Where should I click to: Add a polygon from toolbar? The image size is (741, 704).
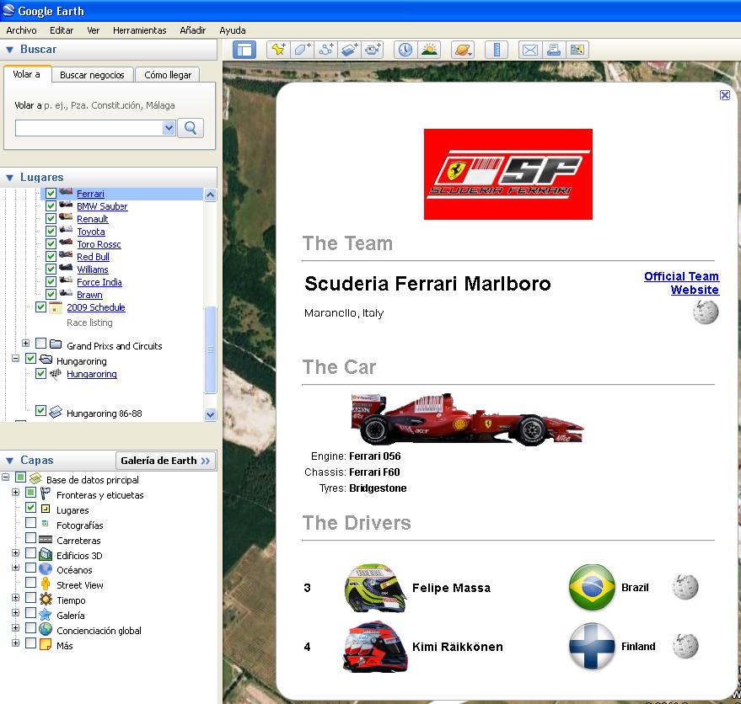(302, 50)
